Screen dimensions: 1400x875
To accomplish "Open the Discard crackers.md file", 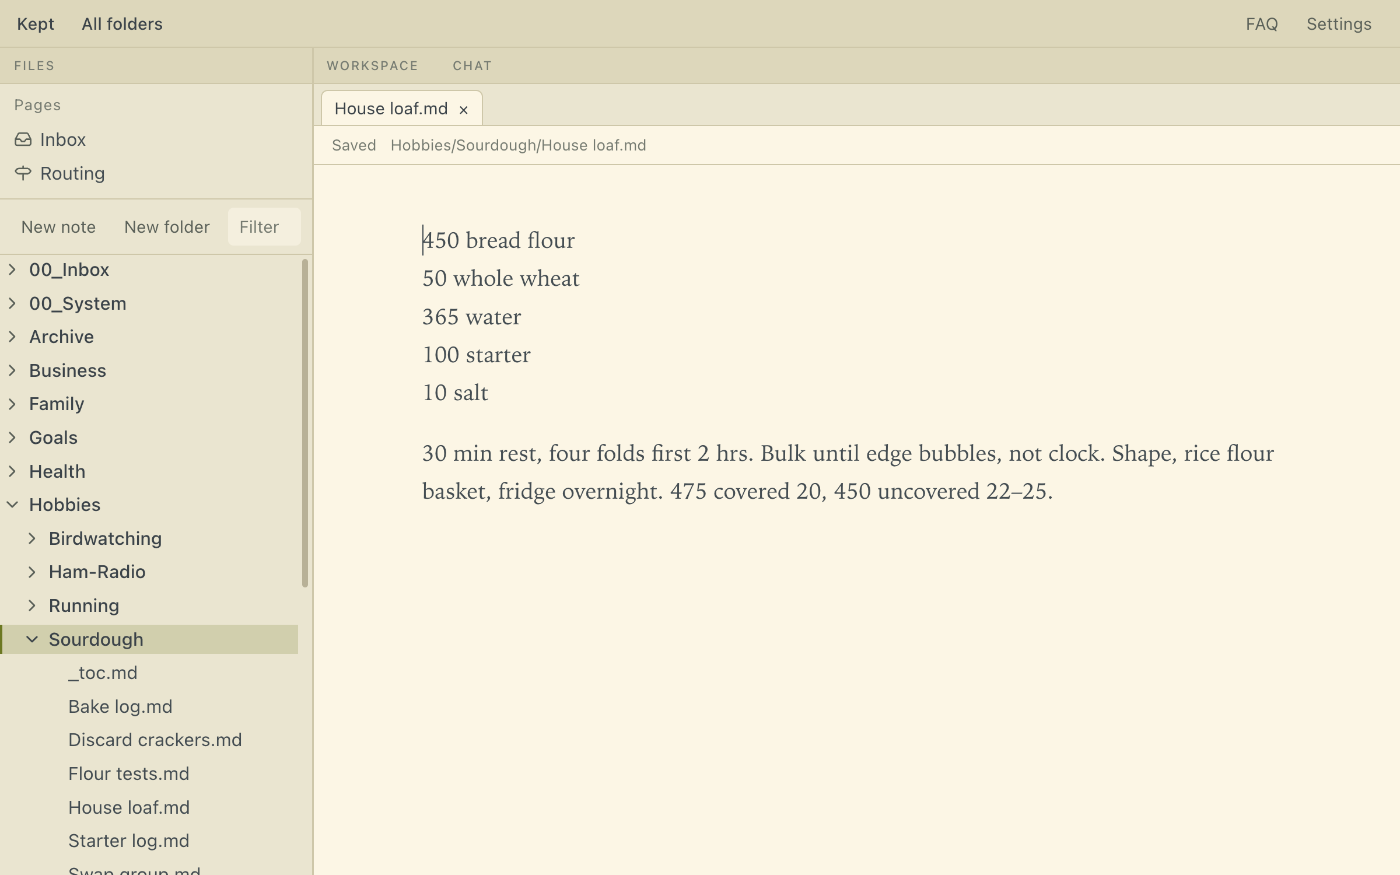I will click(155, 740).
